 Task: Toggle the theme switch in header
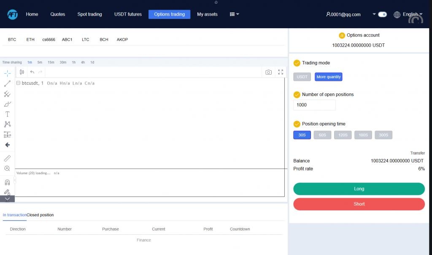tap(382, 14)
